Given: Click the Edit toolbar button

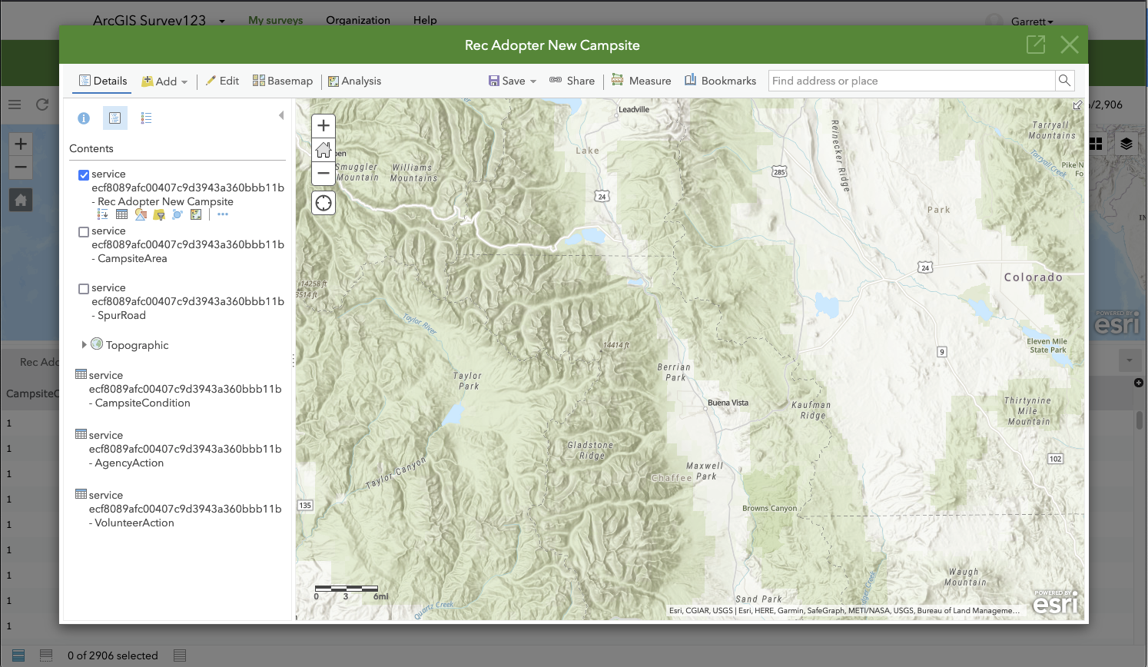Looking at the screenshot, I should [222, 81].
